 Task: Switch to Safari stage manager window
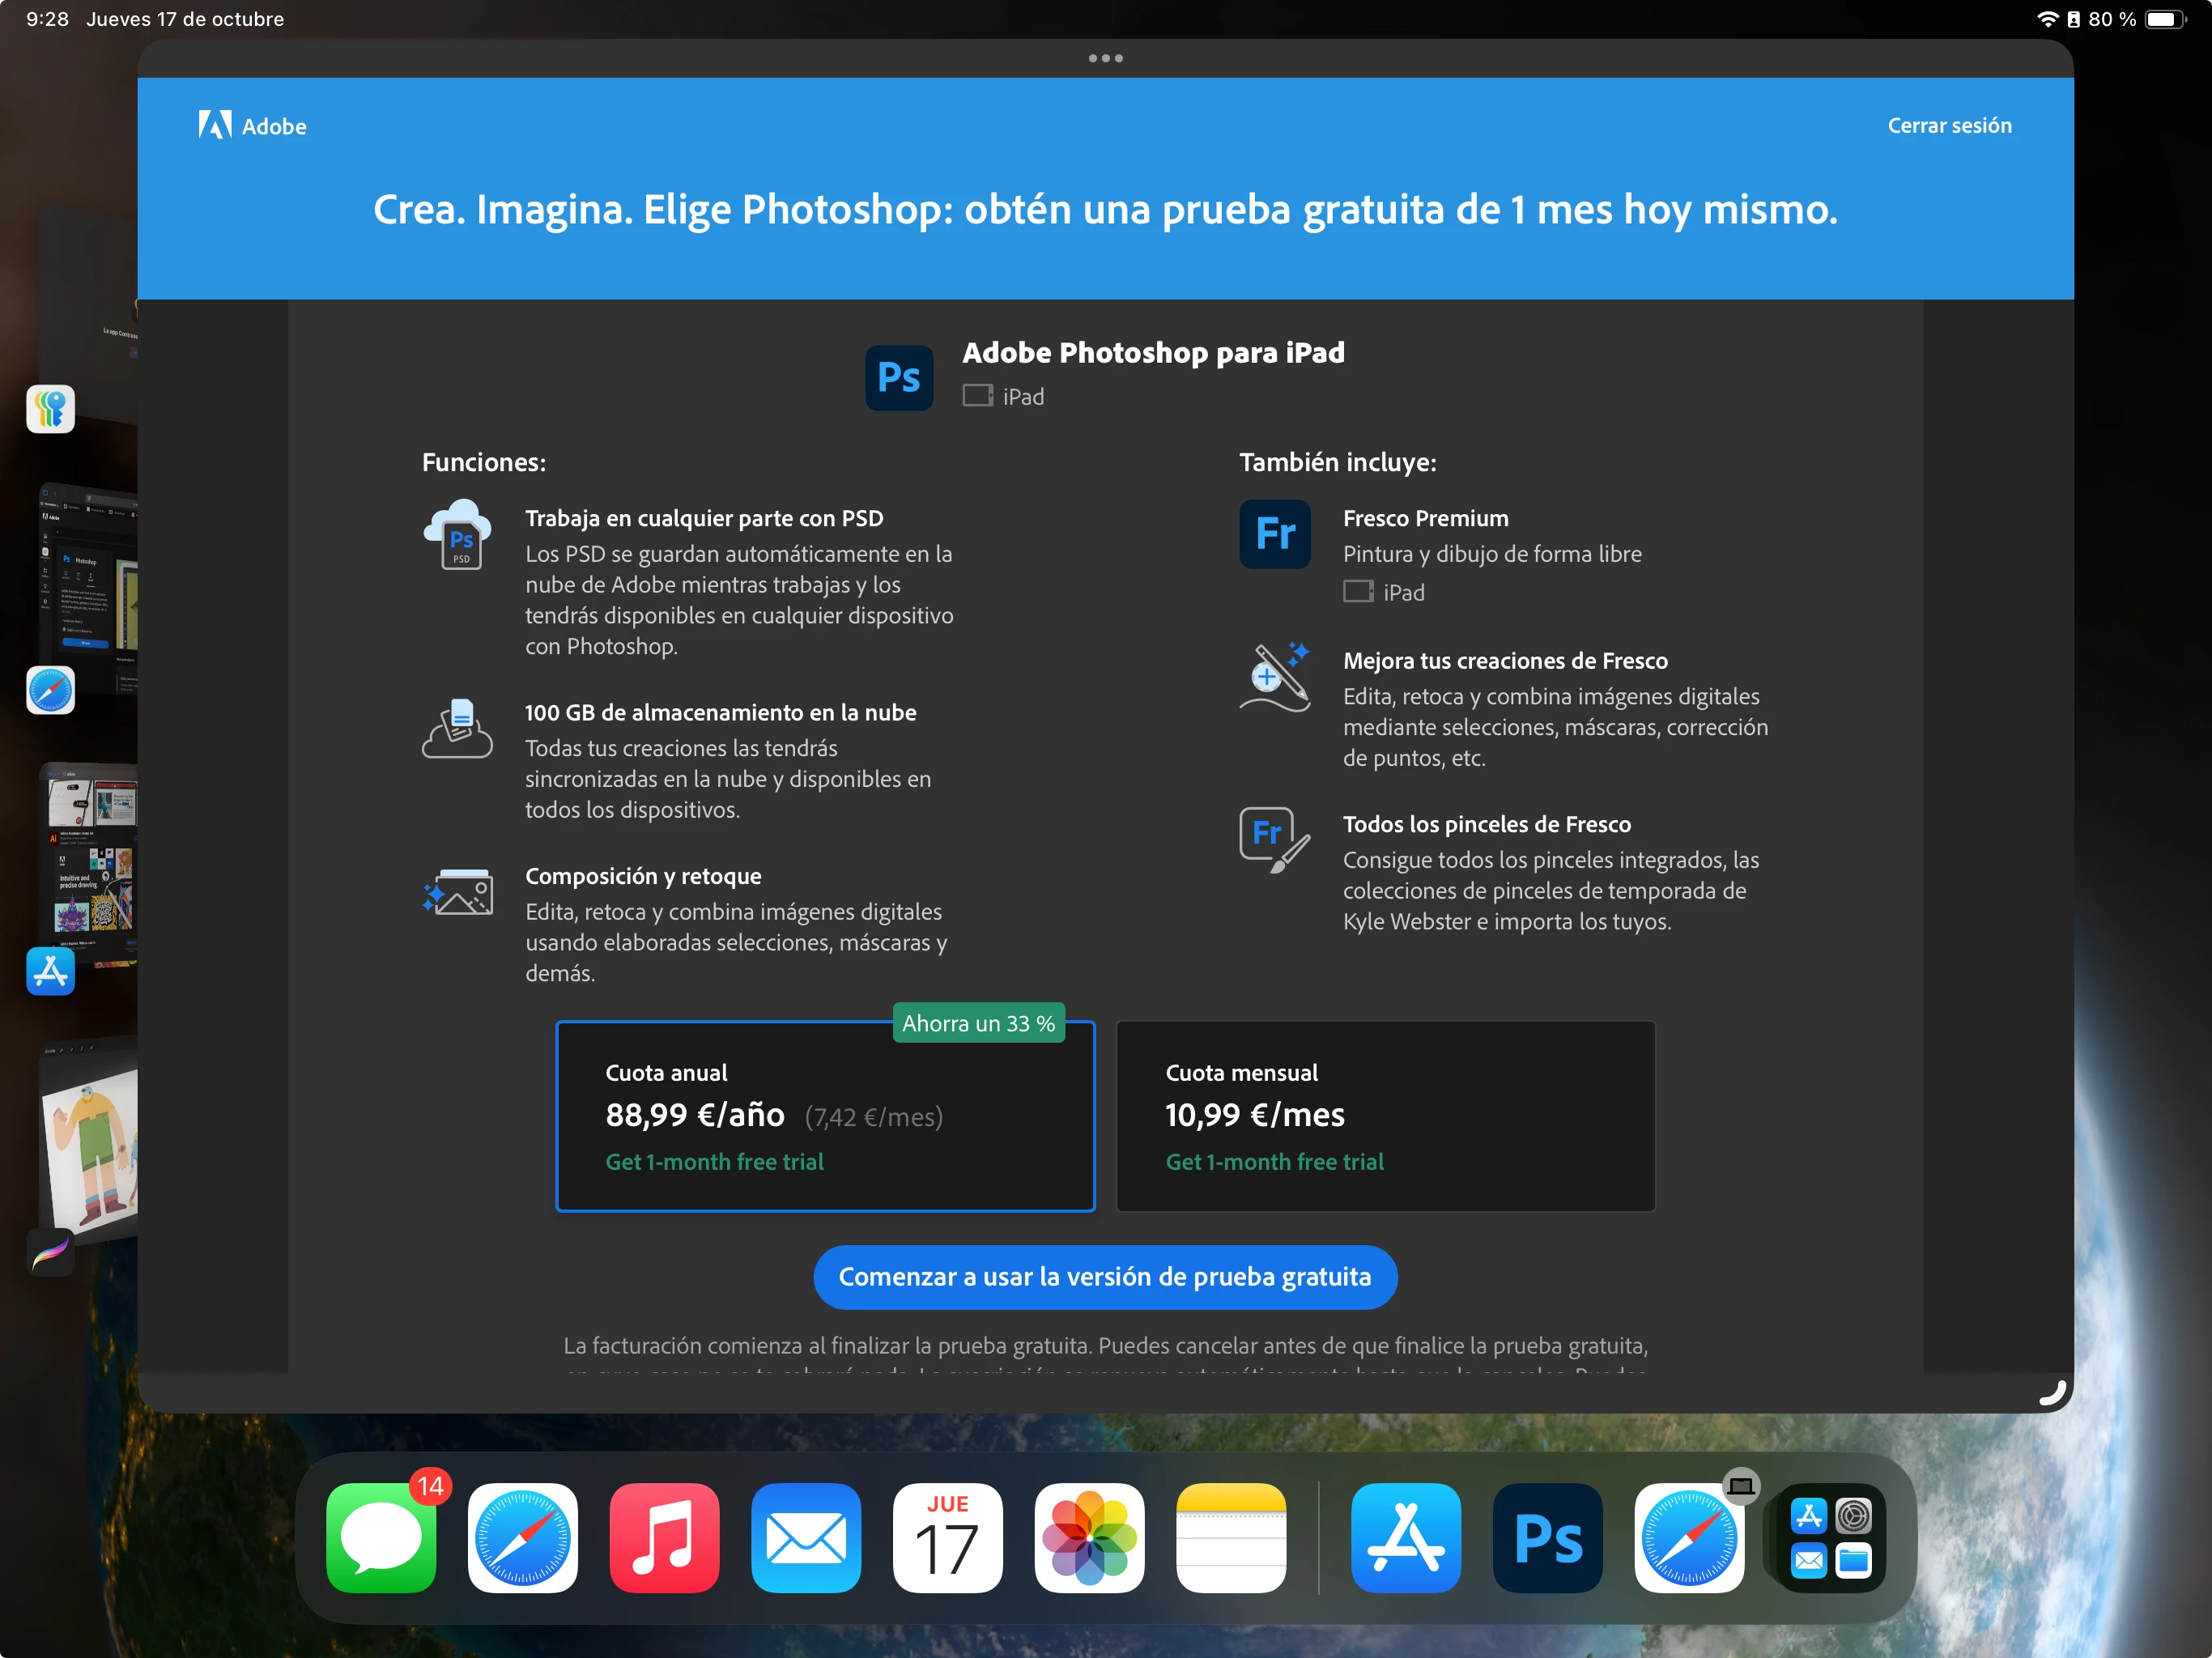(88, 590)
